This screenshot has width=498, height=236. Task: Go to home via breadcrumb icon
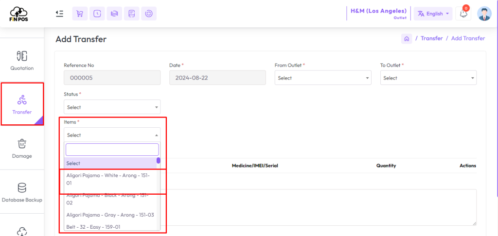[x=406, y=39]
